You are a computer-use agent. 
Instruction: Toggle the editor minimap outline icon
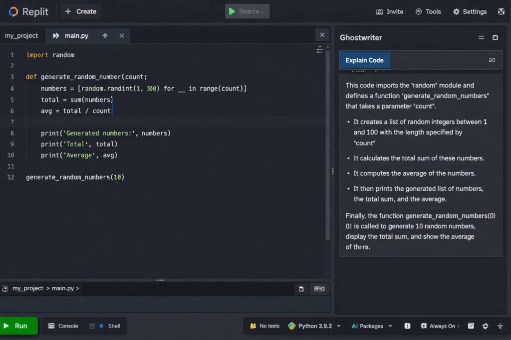coord(319,50)
